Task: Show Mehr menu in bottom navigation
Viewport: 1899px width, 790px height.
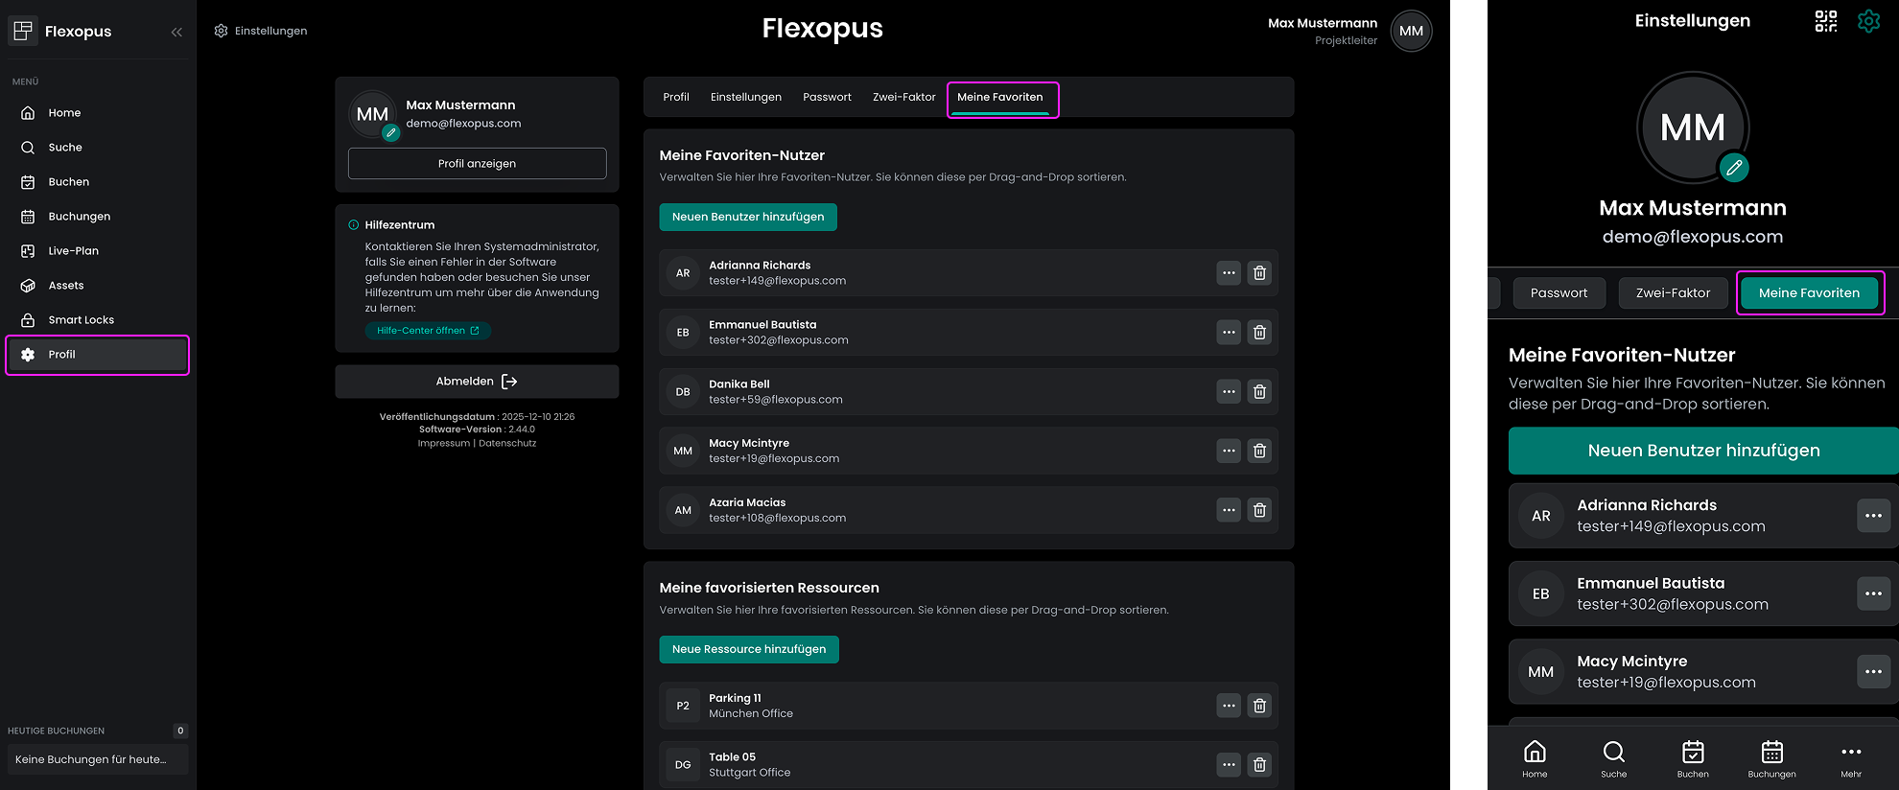Action: [1851, 758]
